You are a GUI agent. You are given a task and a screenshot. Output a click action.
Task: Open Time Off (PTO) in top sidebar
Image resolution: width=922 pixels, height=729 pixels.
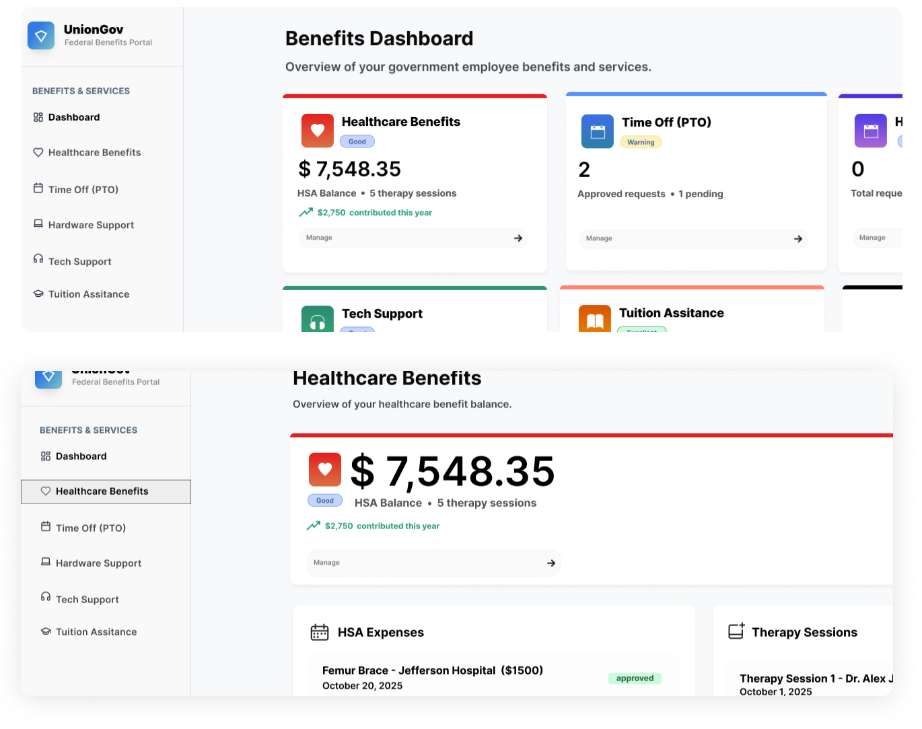(83, 190)
